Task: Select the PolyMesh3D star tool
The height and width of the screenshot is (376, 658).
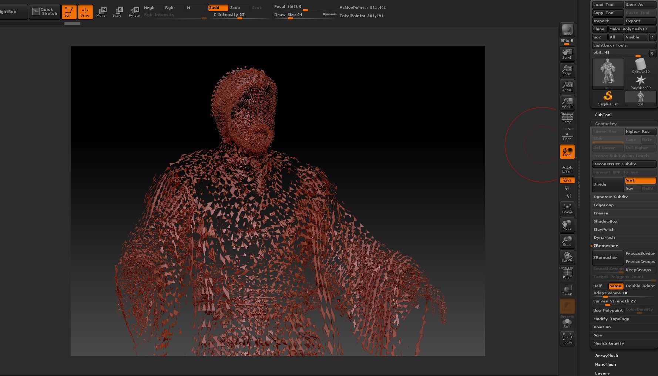Action: click(x=640, y=82)
